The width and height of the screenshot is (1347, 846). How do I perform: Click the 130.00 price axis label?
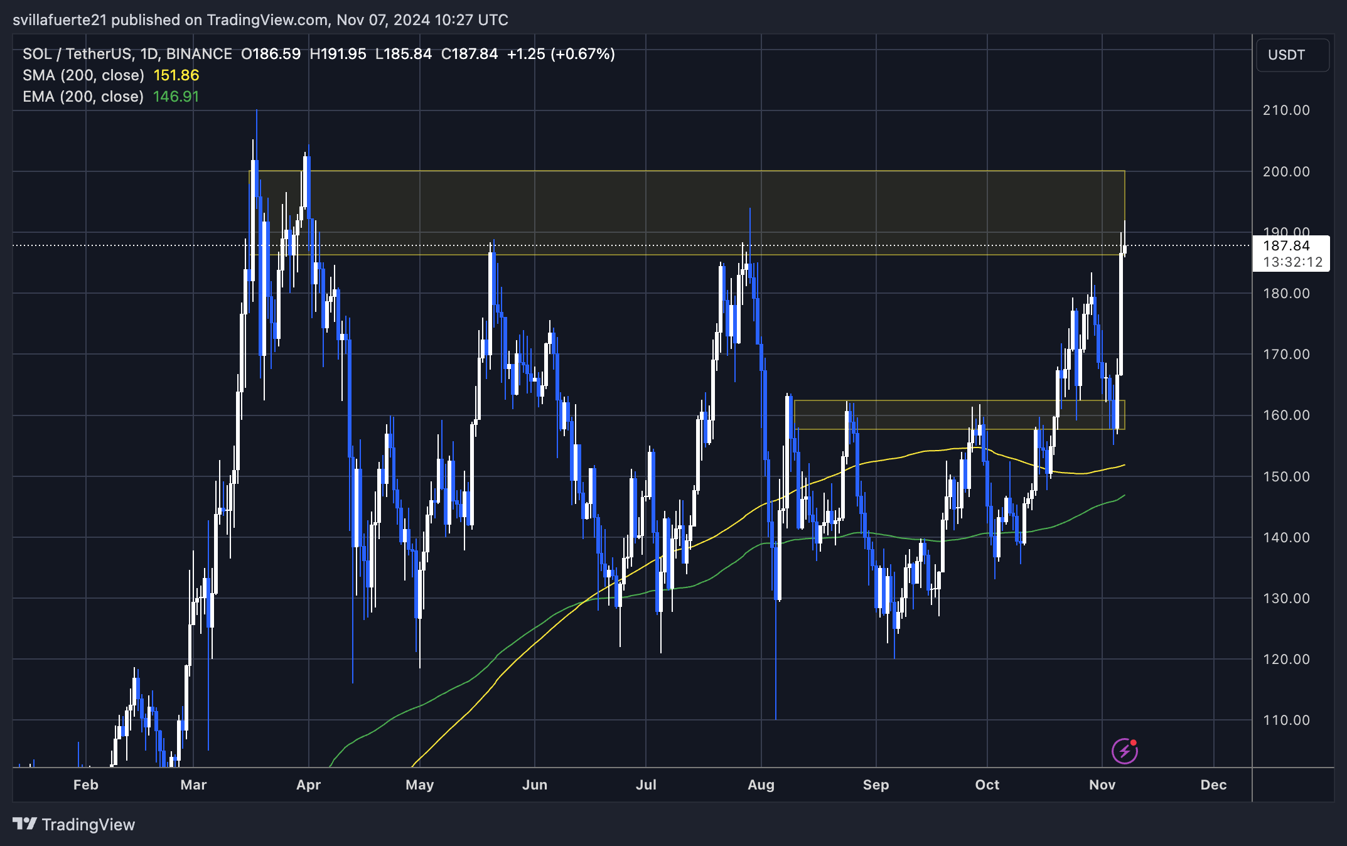(1286, 599)
